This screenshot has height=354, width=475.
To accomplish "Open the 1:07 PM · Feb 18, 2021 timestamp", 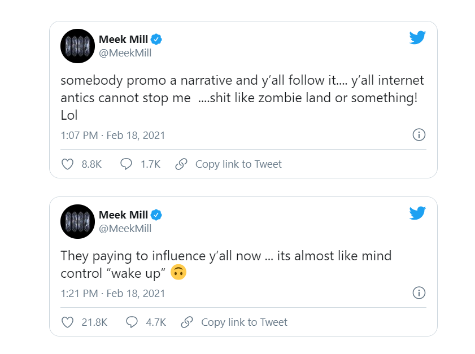I will [113, 136].
